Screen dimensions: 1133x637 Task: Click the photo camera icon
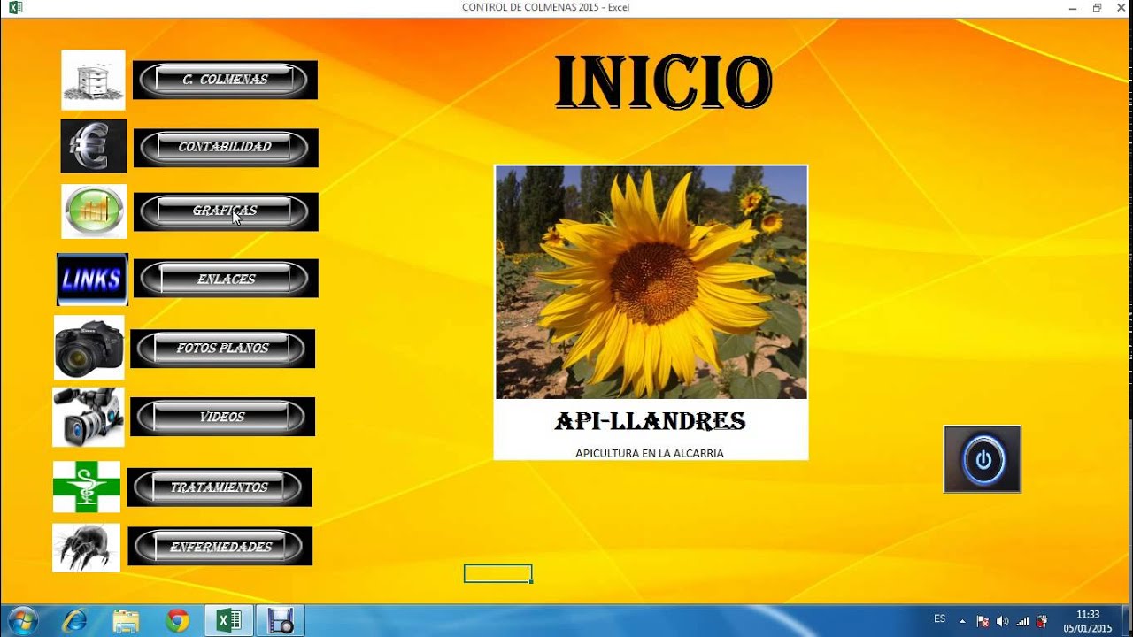pos(89,348)
